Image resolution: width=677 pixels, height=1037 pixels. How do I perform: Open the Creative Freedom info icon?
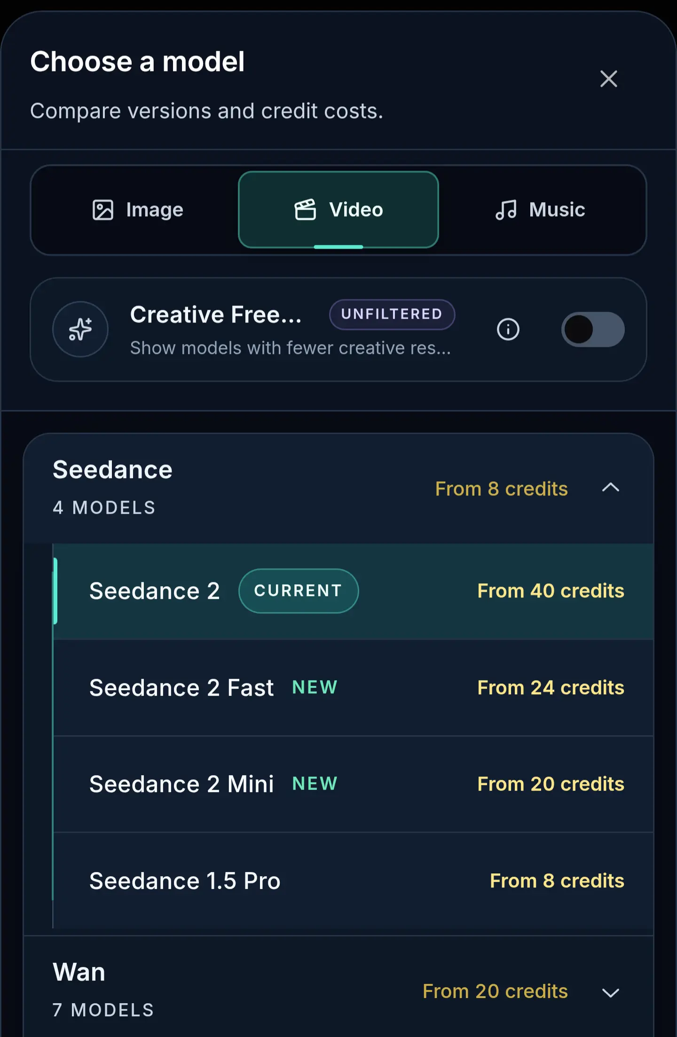(508, 329)
